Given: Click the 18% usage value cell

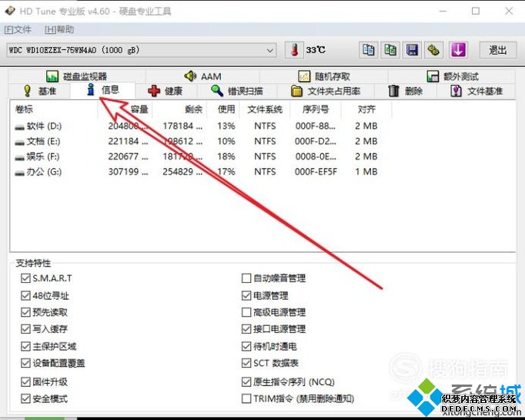Looking at the screenshot, I should click(x=226, y=156).
